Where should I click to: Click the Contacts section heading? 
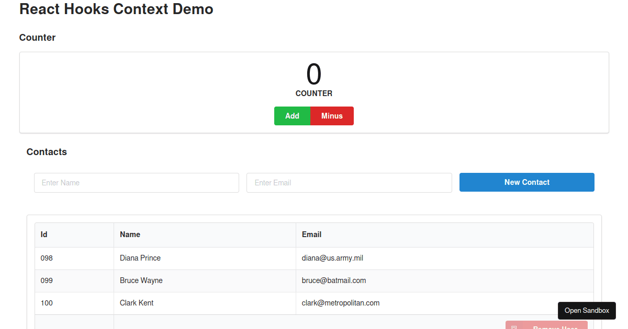tap(47, 152)
